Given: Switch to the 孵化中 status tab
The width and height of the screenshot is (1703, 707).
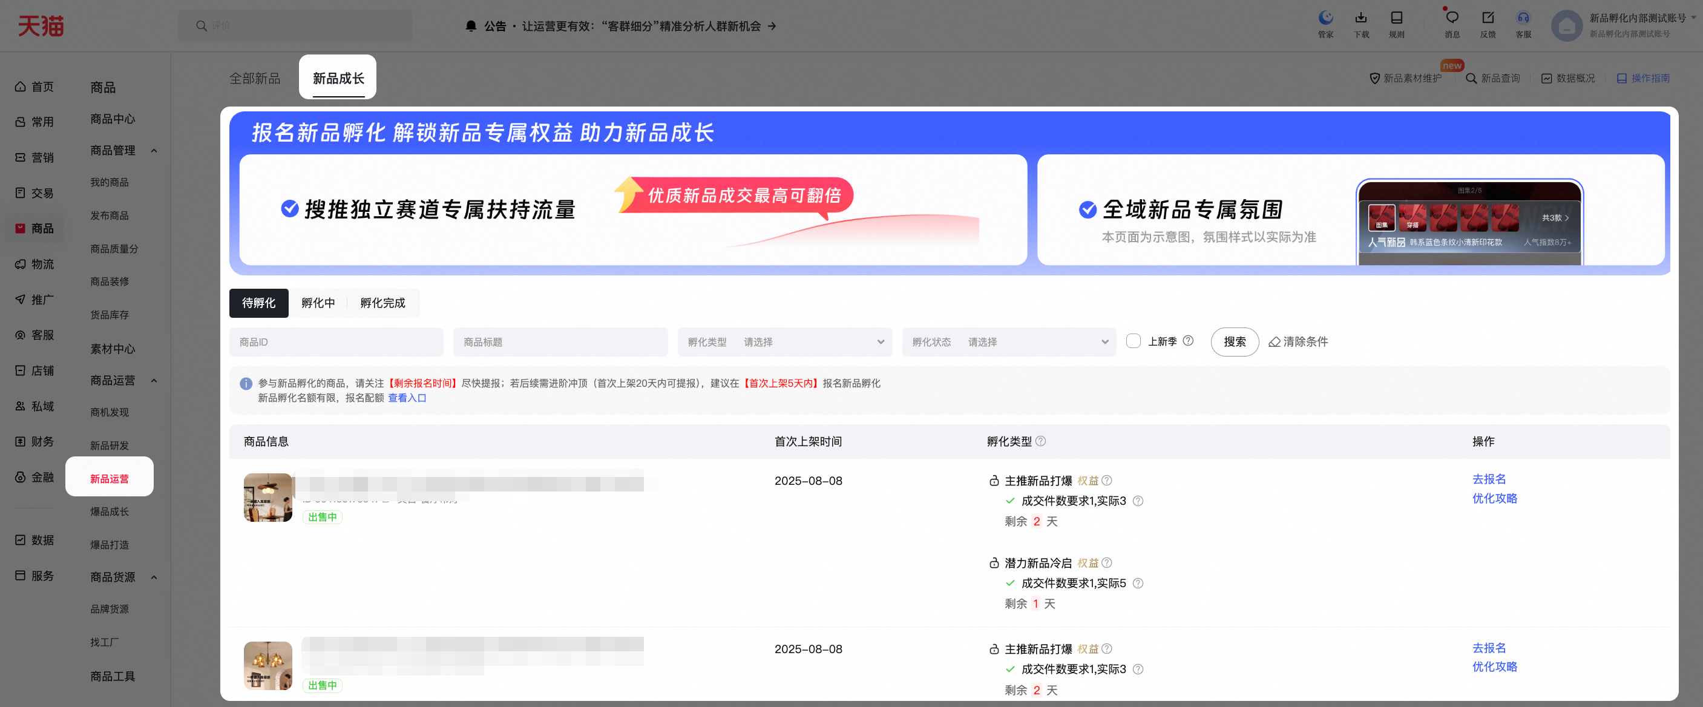Looking at the screenshot, I should click(318, 303).
